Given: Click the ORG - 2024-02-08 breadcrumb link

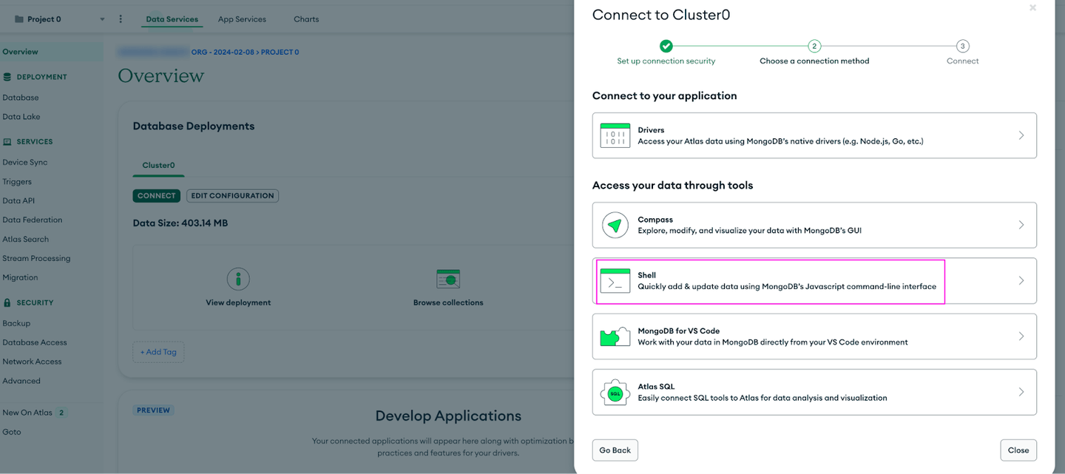Looking at the screenshot, I should tap(223, 53).
